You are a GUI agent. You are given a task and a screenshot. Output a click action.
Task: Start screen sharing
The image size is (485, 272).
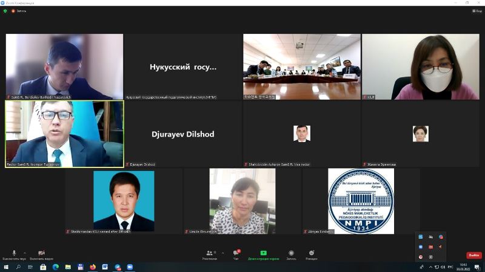263,253
